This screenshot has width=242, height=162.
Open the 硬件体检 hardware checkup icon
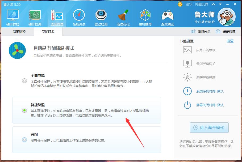click(13, 15)
